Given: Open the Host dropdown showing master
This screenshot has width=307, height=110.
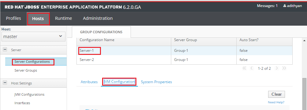Looking at the screenshot, I should point(33,37).
